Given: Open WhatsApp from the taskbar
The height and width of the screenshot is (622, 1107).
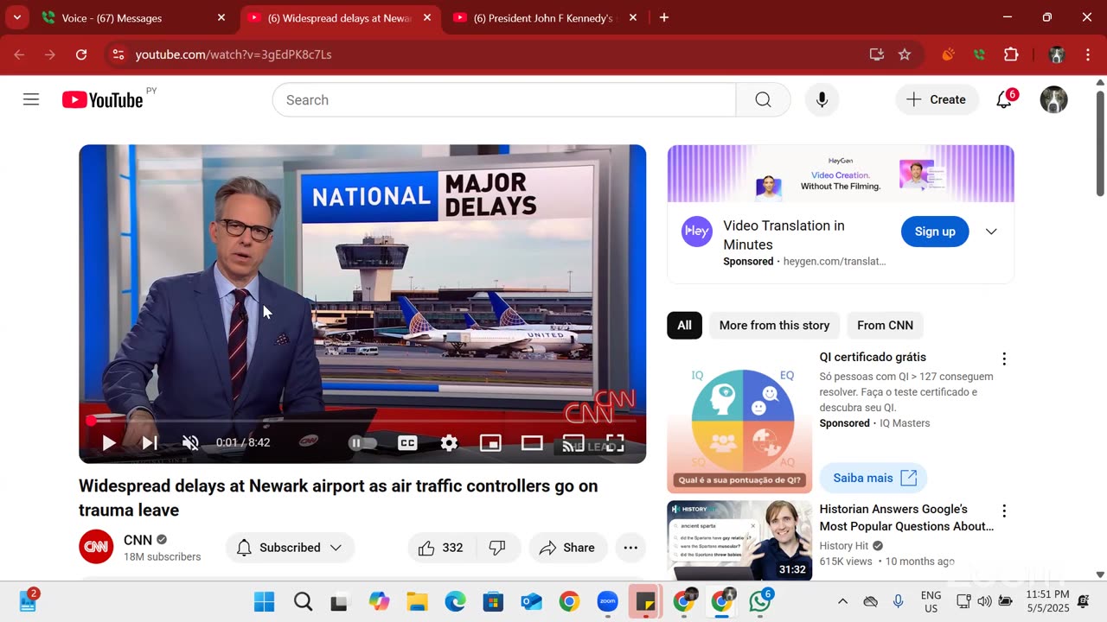Looking at the screenshot, I should click(x=760, y=601).
